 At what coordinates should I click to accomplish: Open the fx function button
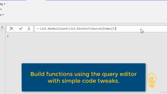[29, 28]
